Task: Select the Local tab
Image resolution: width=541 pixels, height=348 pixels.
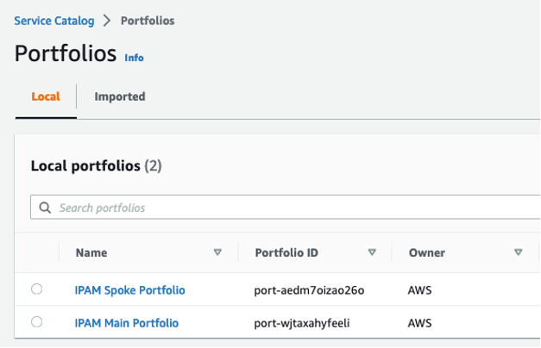Action: 46,96
